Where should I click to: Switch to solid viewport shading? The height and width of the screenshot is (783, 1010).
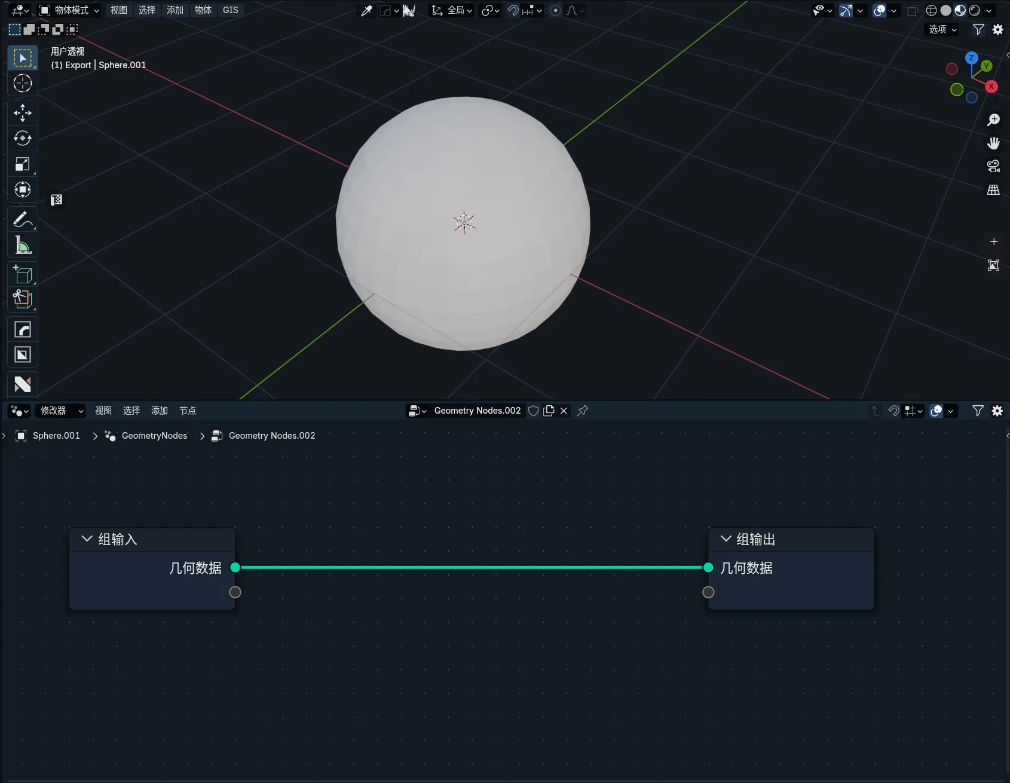point(945,10)
